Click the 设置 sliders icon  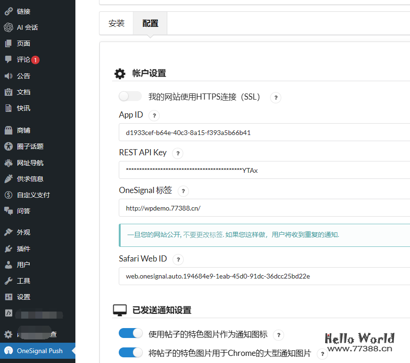tap(8, 297)
